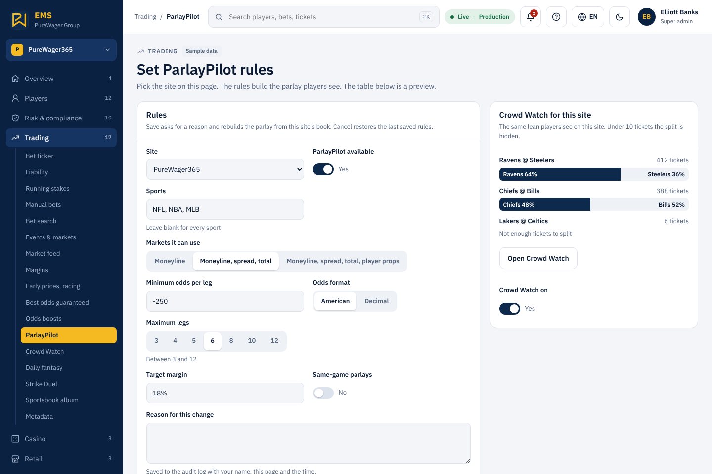Open Elliott Banks account menu
This screenshot has height=474, width=712.
[668, 17]
